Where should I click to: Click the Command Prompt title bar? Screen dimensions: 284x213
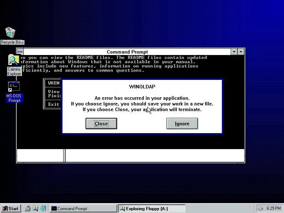click(x=127, y=52)
